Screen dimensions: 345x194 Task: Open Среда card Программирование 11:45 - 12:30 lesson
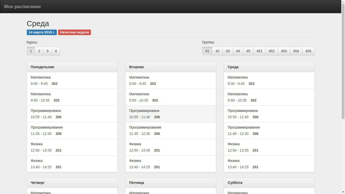(269, 131)
